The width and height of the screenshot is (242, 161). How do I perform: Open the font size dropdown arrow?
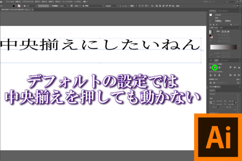[x=128, y=6]
